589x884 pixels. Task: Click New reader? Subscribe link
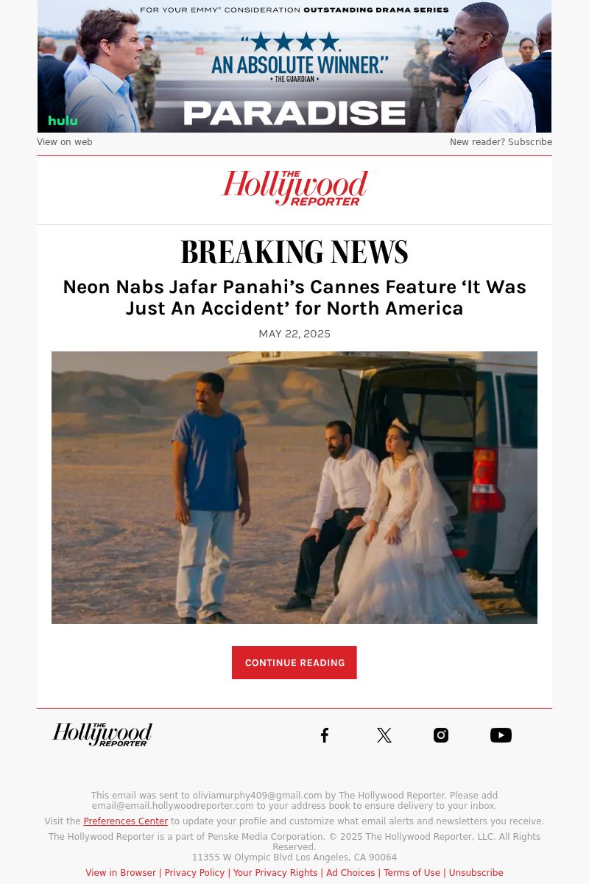coord(501,142)
